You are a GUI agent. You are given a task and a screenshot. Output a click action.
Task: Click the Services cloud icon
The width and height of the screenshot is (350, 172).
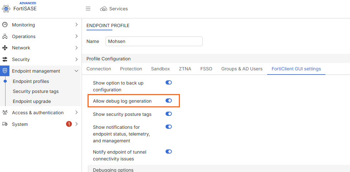[104, 9]
